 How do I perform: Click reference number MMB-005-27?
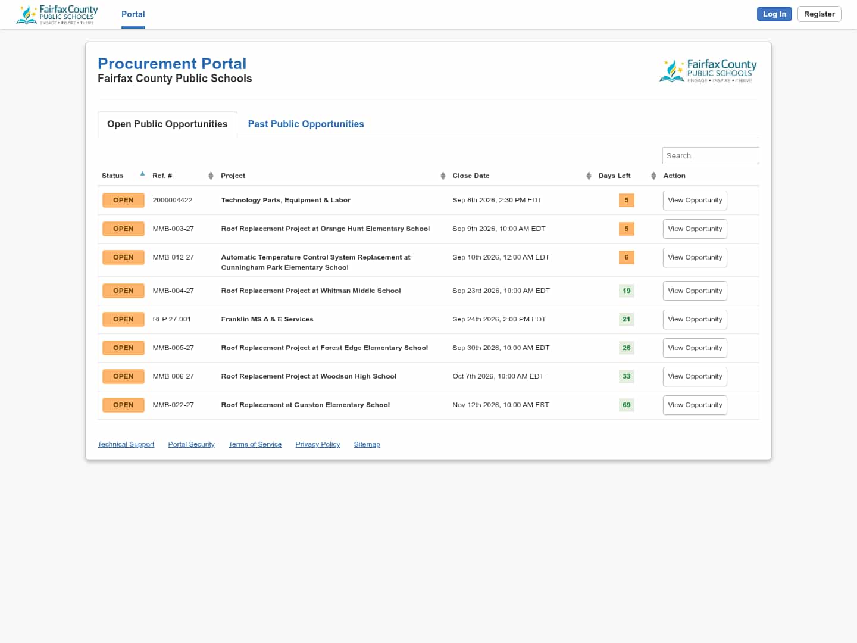click(x=173, y=348)
